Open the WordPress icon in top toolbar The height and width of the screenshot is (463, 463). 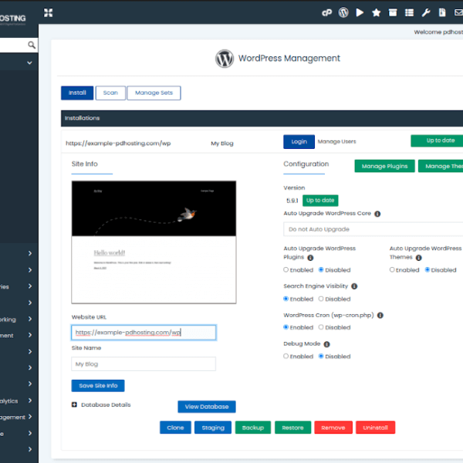343,12
